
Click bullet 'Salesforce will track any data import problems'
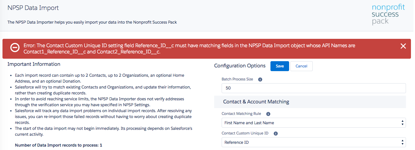click(103, 116)
